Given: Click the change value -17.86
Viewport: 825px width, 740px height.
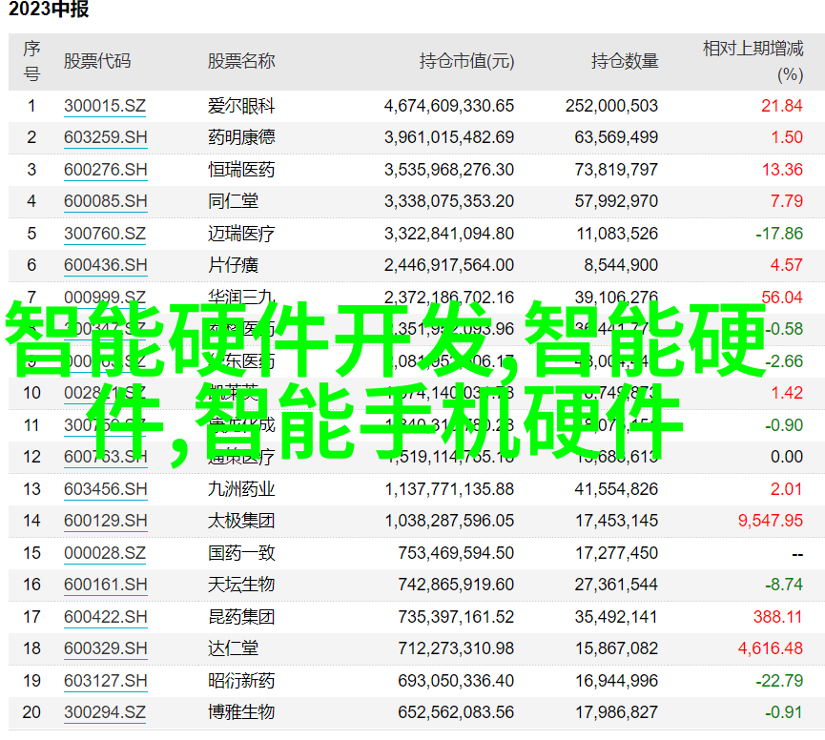Looking at the screenshot, I should [x=779, y=234].
